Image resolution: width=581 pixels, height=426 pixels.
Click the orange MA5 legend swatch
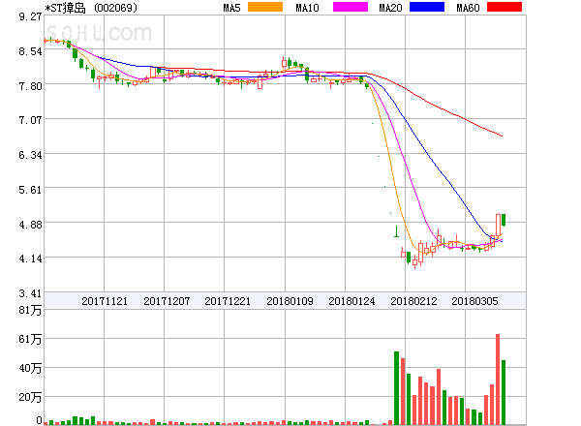pos(265,7)
